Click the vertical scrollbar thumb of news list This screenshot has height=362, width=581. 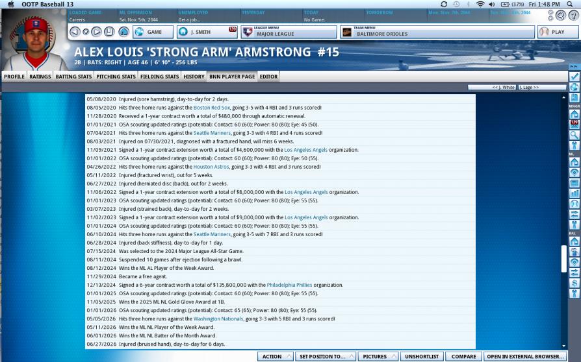(563, 258)
